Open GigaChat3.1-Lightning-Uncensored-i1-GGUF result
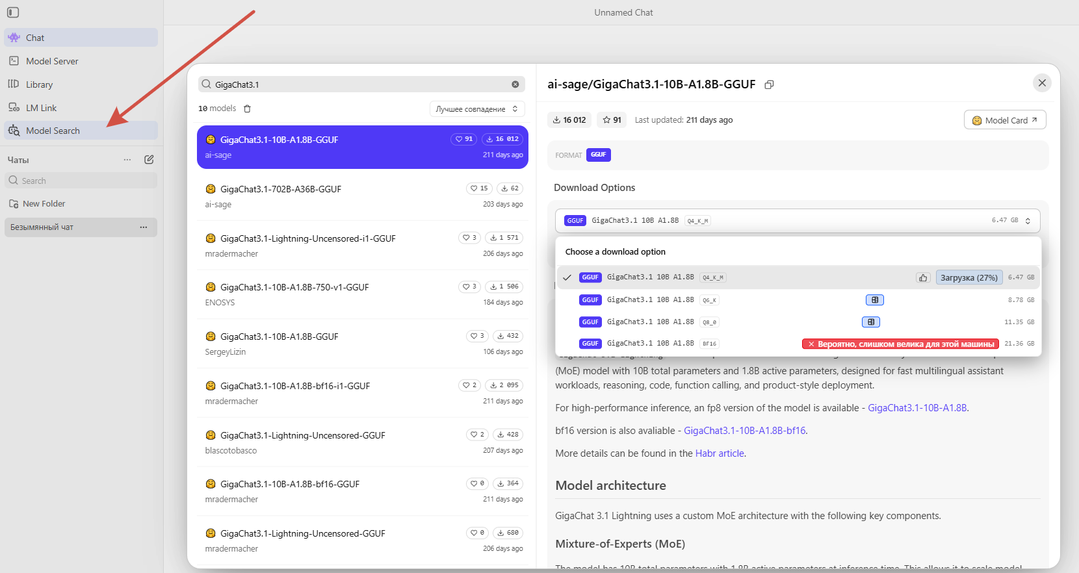The width and height of the screenshot is (1079, 573). pyautogui.click(x=363, y=246)
